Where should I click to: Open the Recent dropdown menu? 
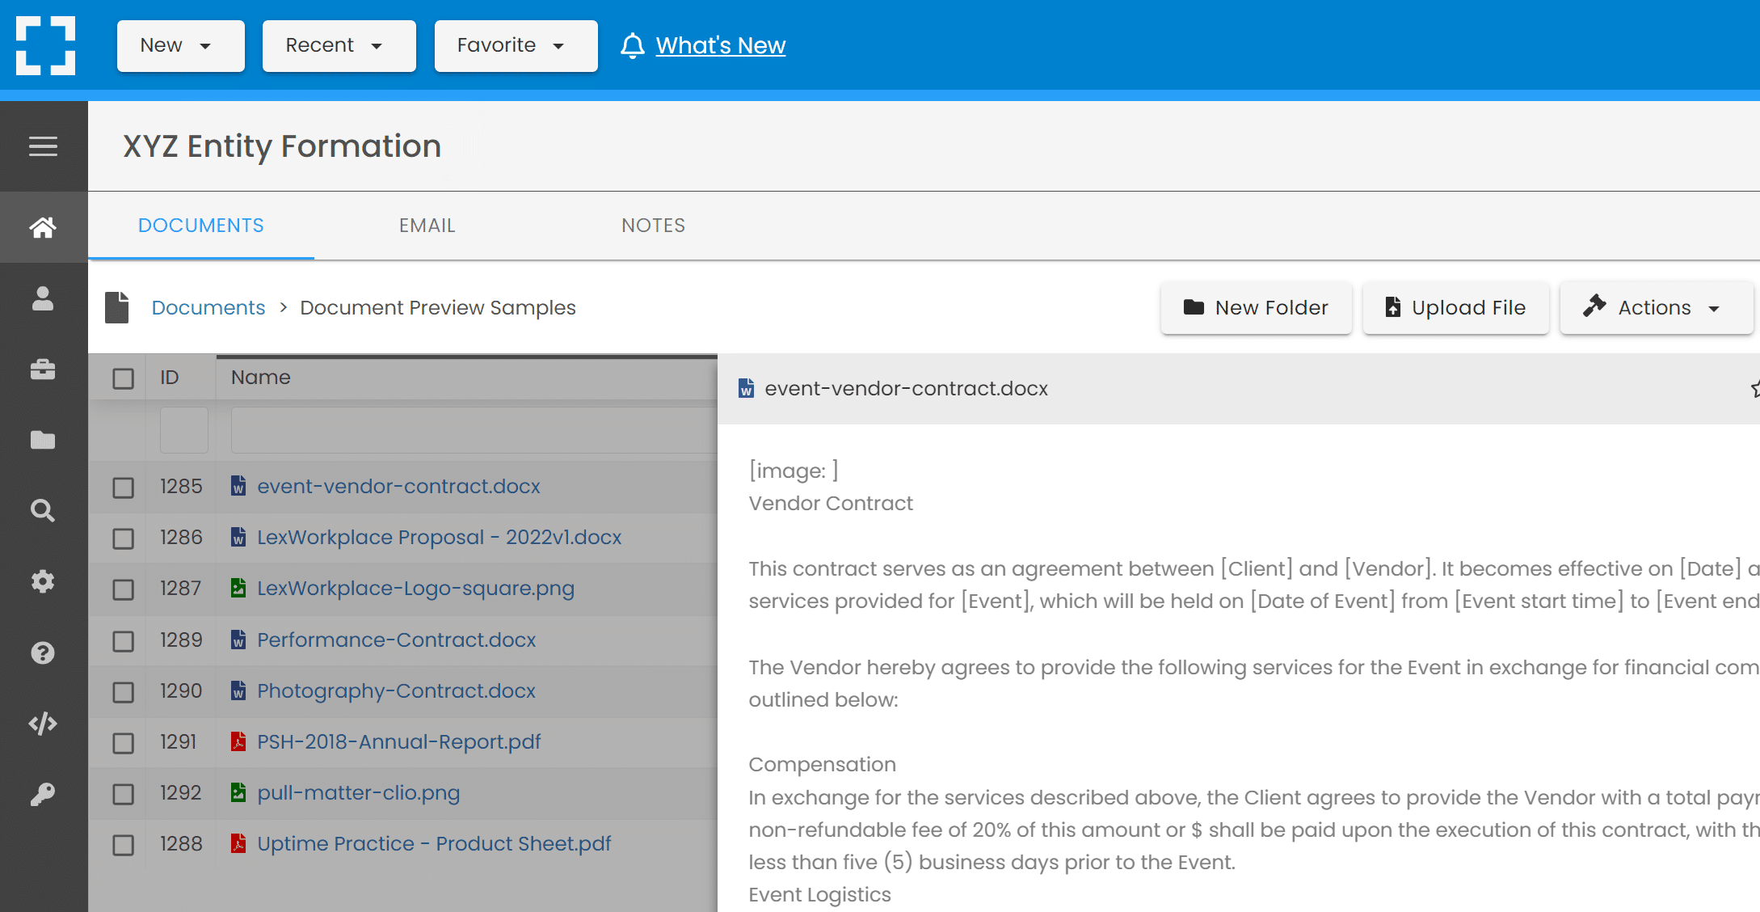pos(339,45)
